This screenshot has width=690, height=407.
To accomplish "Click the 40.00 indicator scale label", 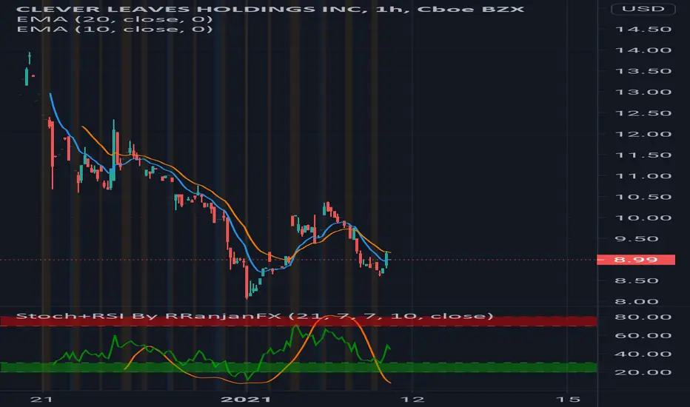I will point(643,354).
